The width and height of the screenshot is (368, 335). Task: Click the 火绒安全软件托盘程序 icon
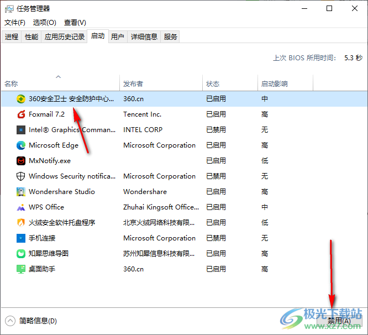pyautogui.click(x=21, y=223)
